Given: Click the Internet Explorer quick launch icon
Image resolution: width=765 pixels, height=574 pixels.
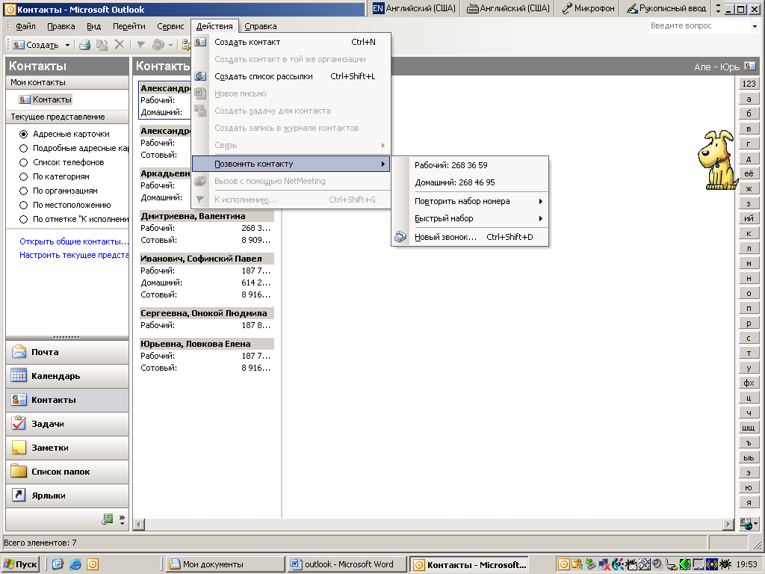Looking at the screenshot, I should (x=75, y=564).
